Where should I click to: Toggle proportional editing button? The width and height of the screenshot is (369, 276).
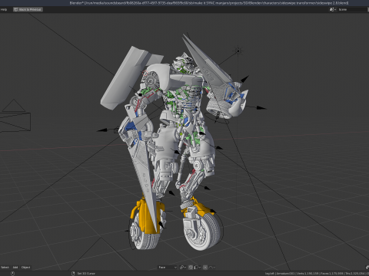click(x=205, y=268)
